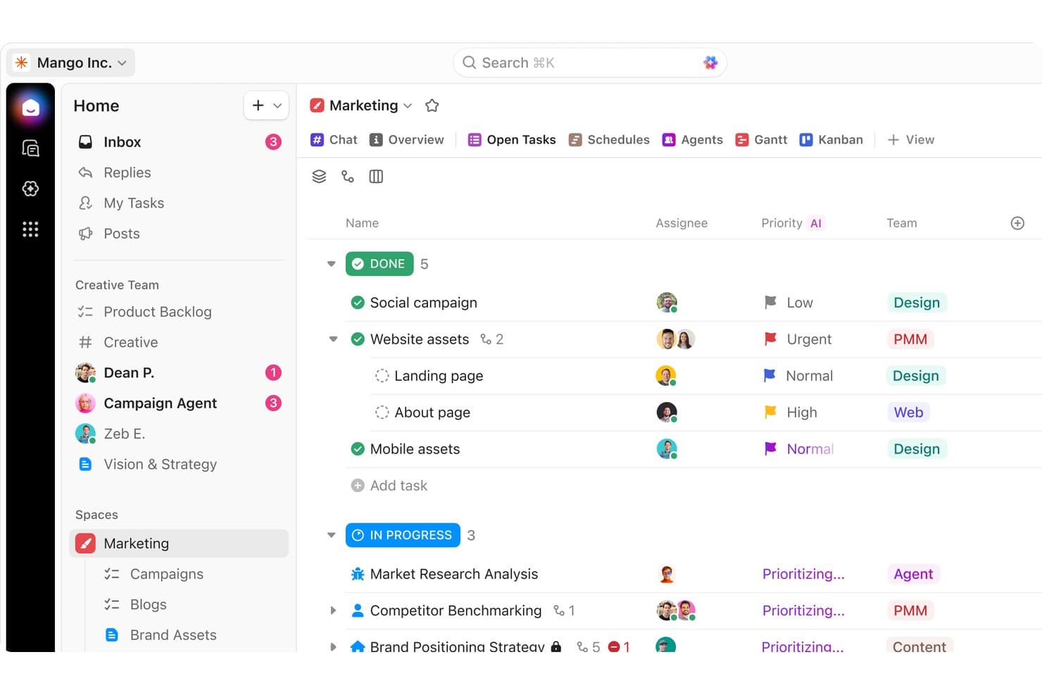Switch to the Chat tab
Screen dimensions: 1042x695
(x=334, y=139)
